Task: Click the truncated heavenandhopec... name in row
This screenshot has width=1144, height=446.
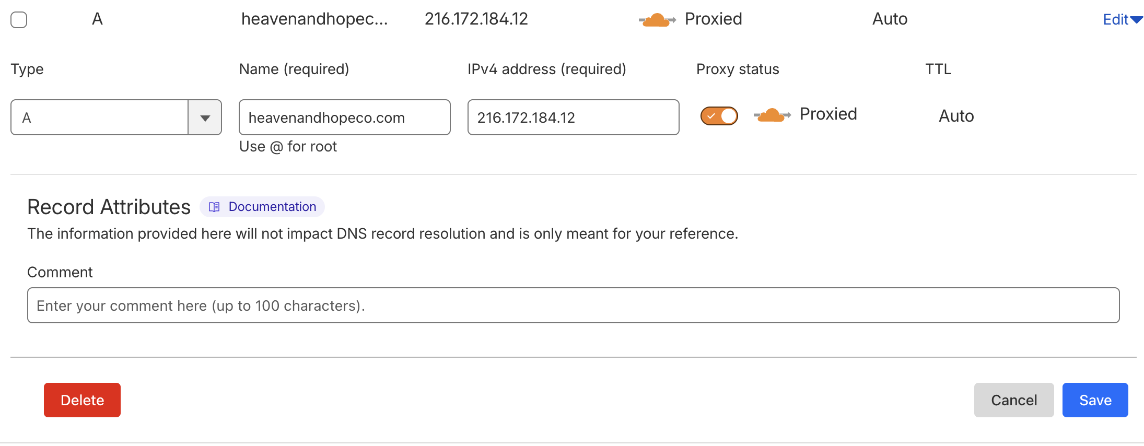Action: pyautogui.click(x=314, y=19)
